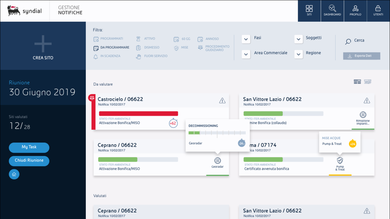This screenshot has width=390, height=219.
Task: Open the Soggetti dropdown
Action: coord(298,39)
